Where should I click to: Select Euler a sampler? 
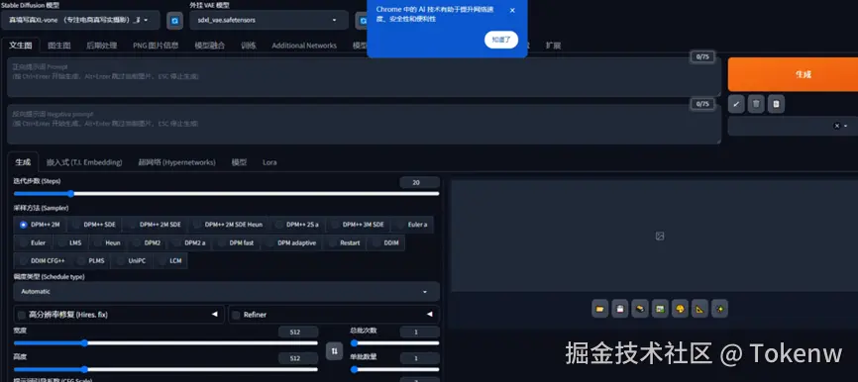point(412,225)
